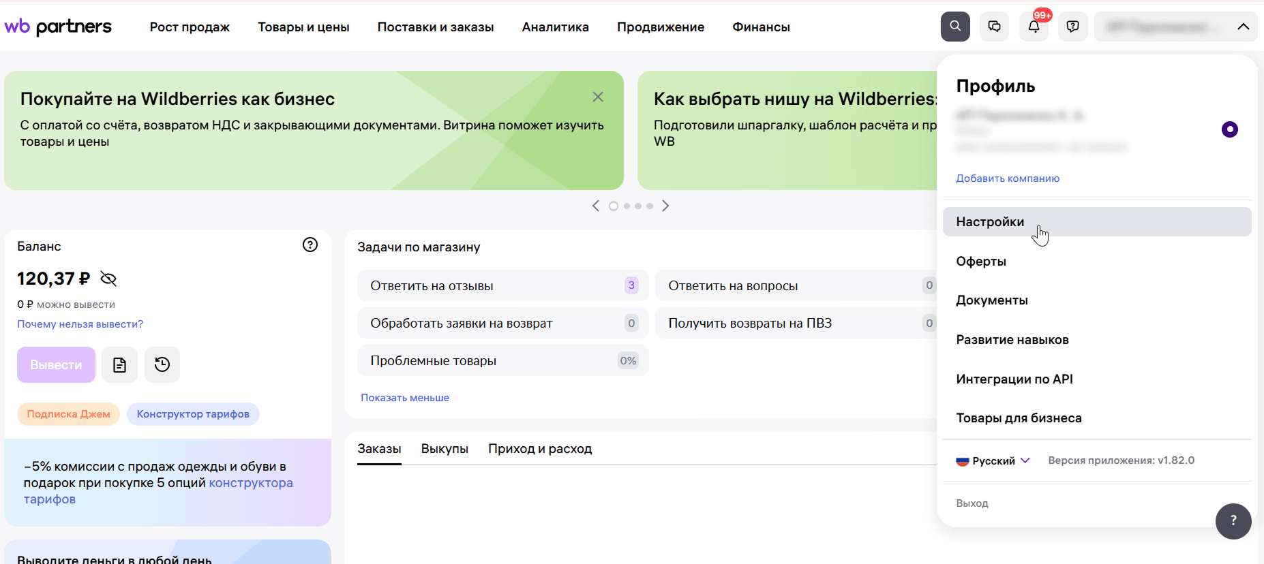This screenshot has height=564, width=1264.
Task: Open the Проблемные товары task
Action: coord(502,360)
